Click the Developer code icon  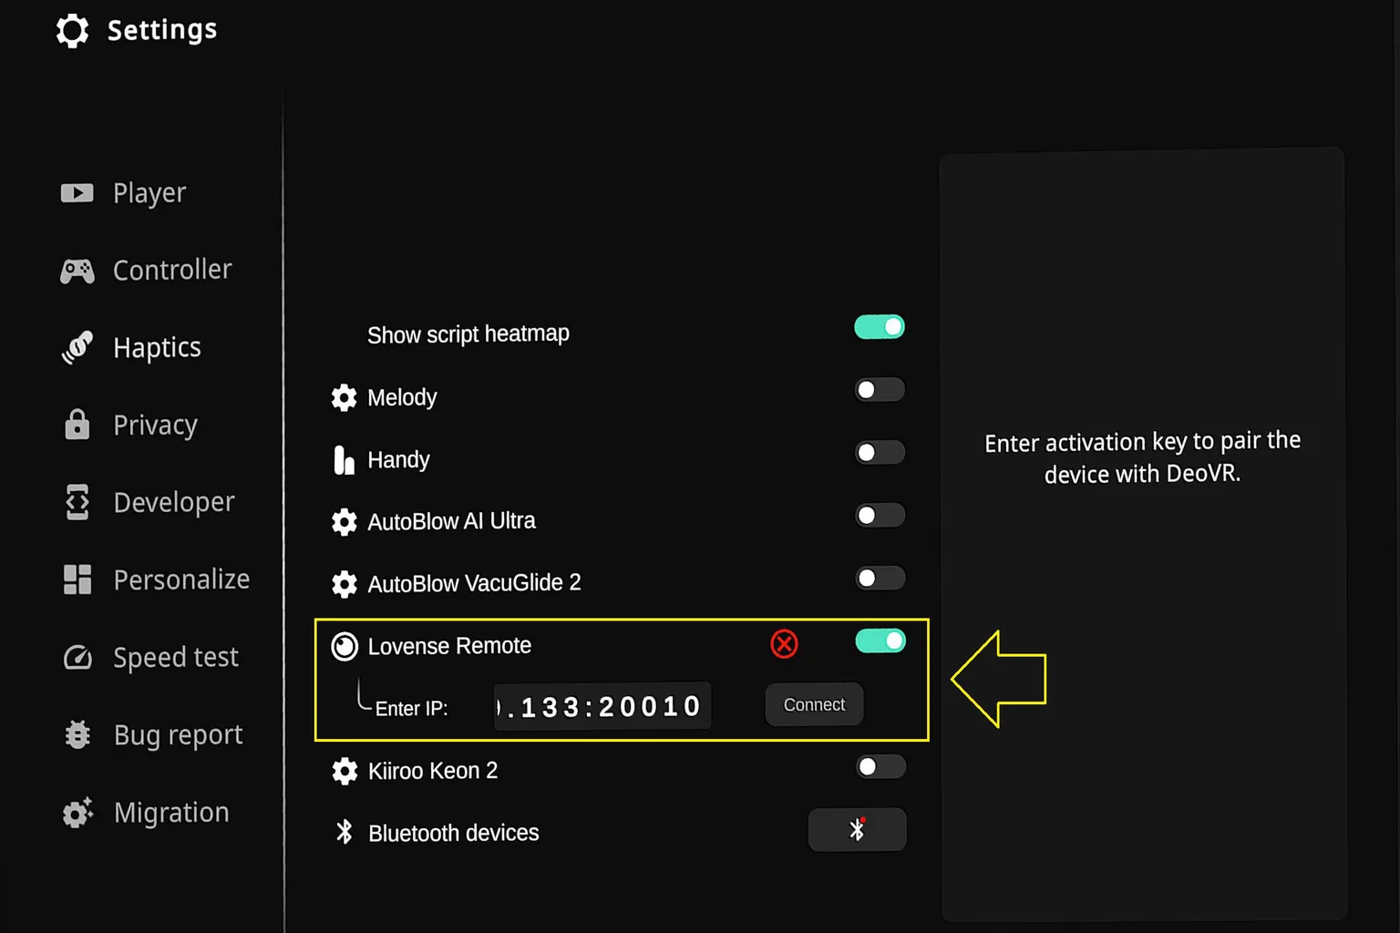click(x=77, y=502)
